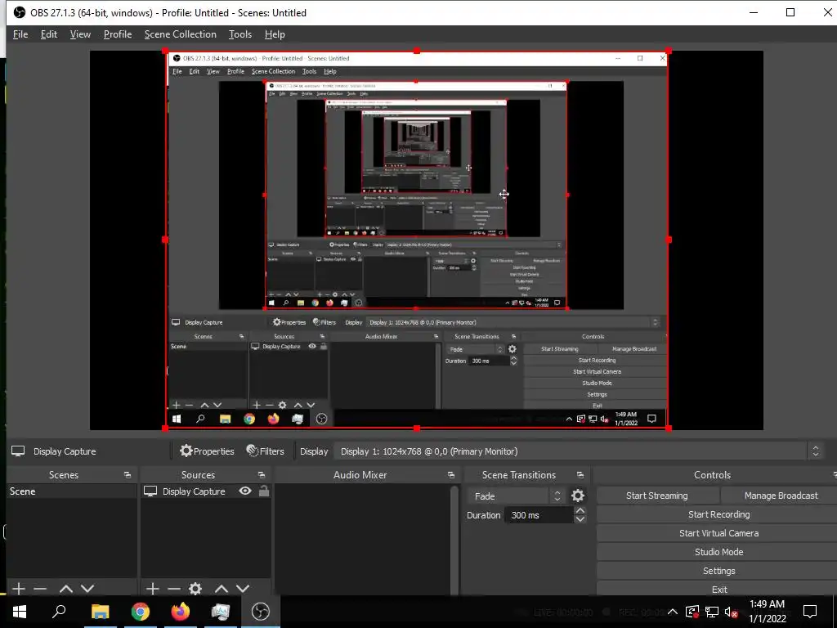The width and height of the screenshot is (837, 628).
Task: Remove the selected scene with minus
Action: pyautogui.click(x=40, y=589)
